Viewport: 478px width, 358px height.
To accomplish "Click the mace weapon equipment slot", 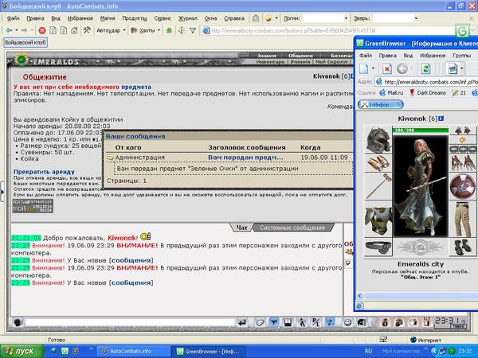I will click(378, 186).
